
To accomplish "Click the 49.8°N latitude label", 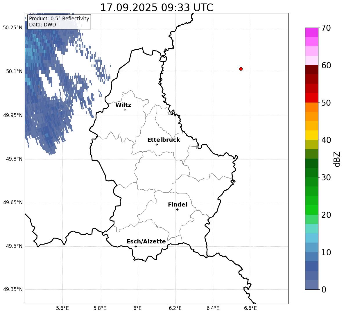I will (14, 159).
